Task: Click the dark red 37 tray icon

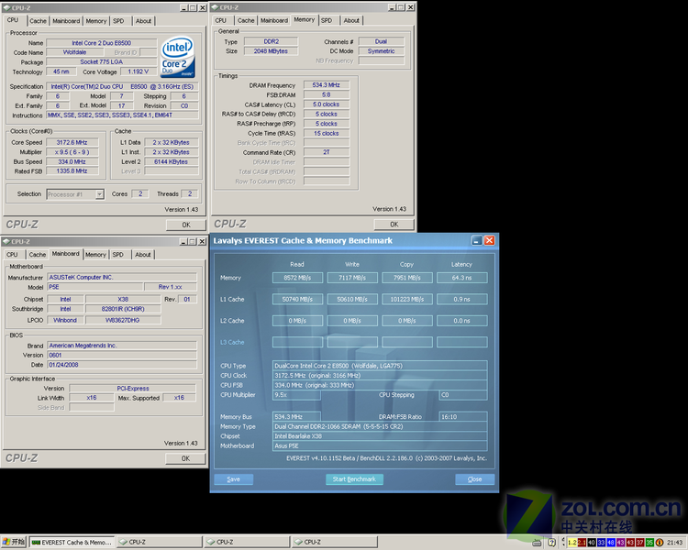Action: coord(639,543)
